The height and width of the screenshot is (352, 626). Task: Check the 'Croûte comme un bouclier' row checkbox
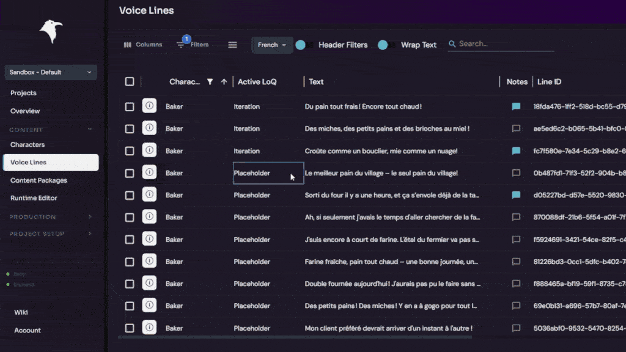(x=130, y=151)
